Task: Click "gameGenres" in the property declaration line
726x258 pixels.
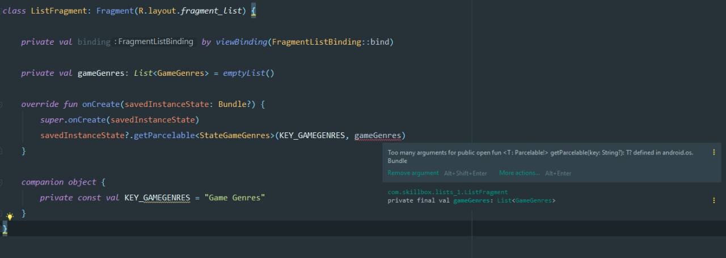Action: (101, 73)
